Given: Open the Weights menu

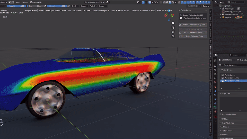Looking at the screenshot, I should [x=25, y=2].
